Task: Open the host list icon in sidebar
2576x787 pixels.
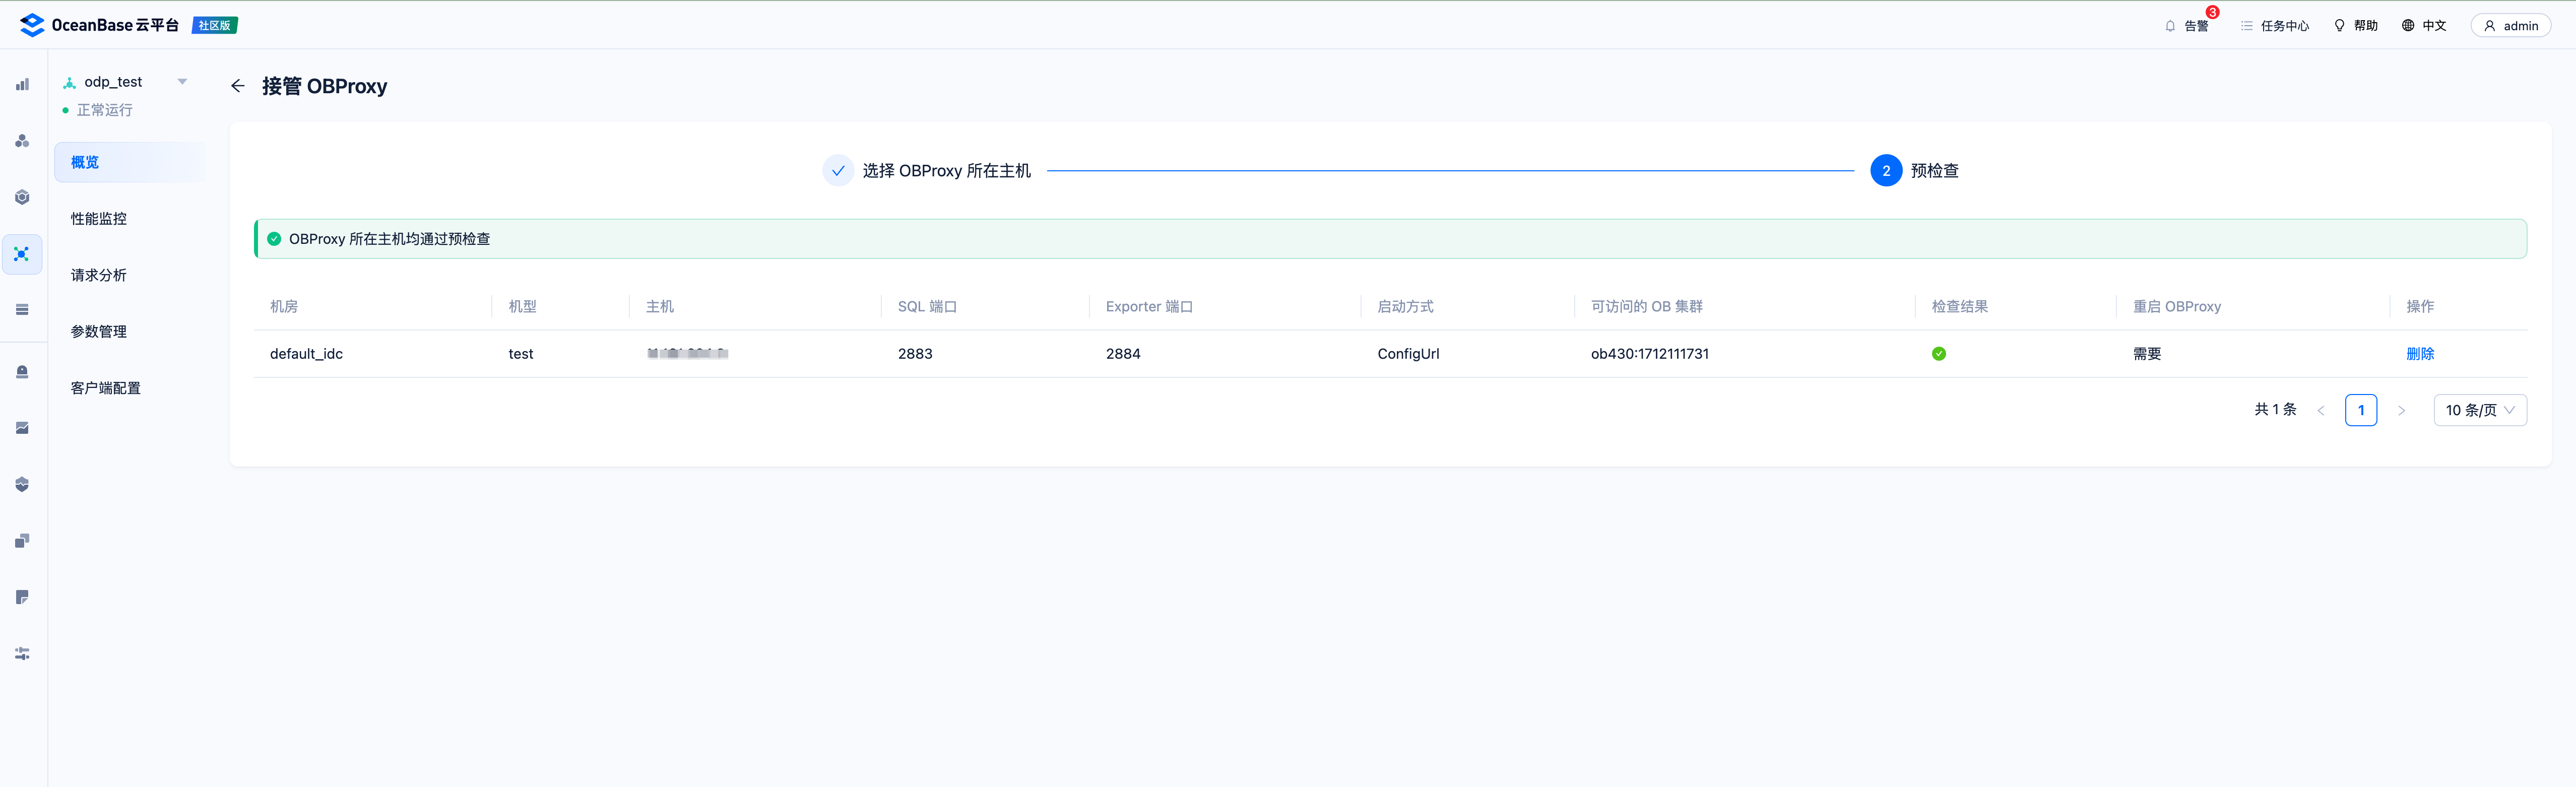Action: [22, 310]
